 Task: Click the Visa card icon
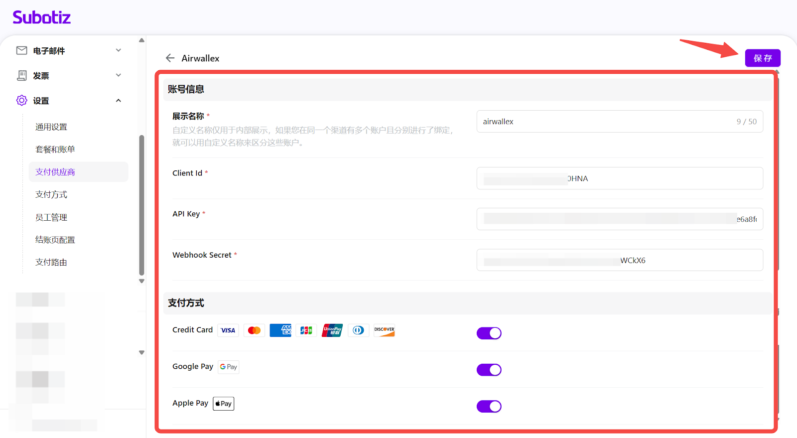pos(228,330)
